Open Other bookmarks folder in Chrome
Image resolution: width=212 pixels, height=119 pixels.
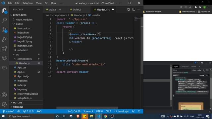(187, 12)
